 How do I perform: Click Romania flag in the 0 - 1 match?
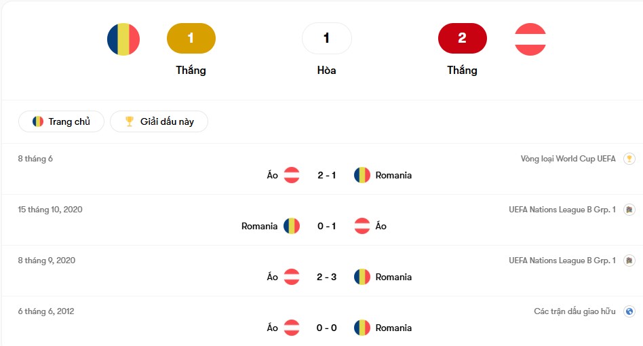[x=292, y=226]
